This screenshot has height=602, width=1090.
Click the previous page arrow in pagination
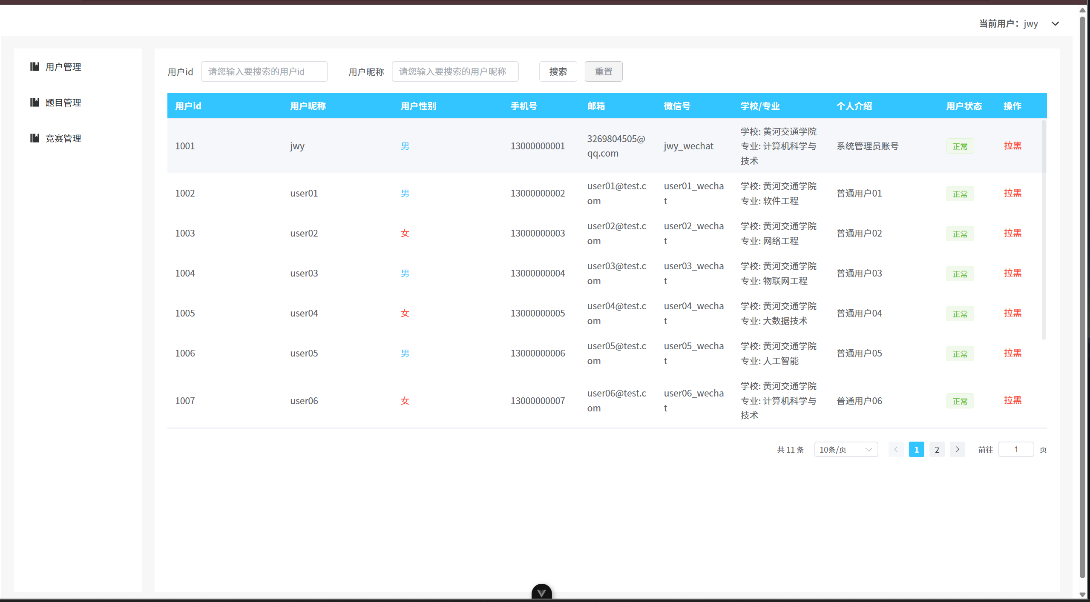pyautogui.click(x=896, y=449)
